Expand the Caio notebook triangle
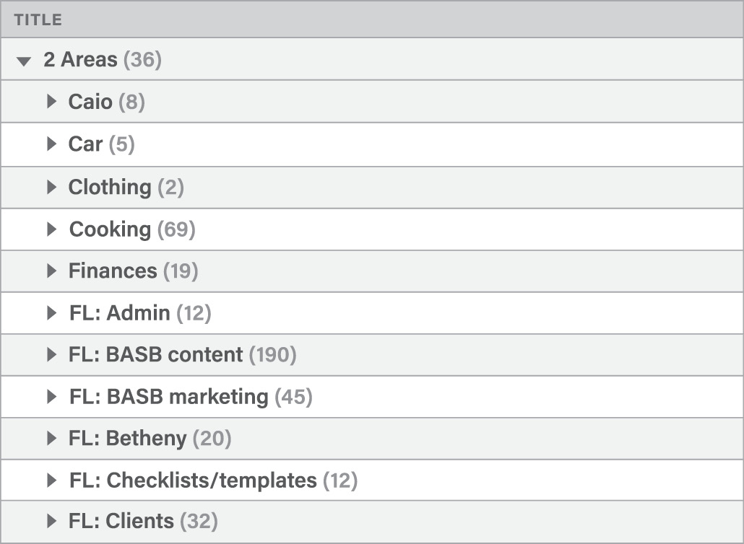 [x=51, y=102]
